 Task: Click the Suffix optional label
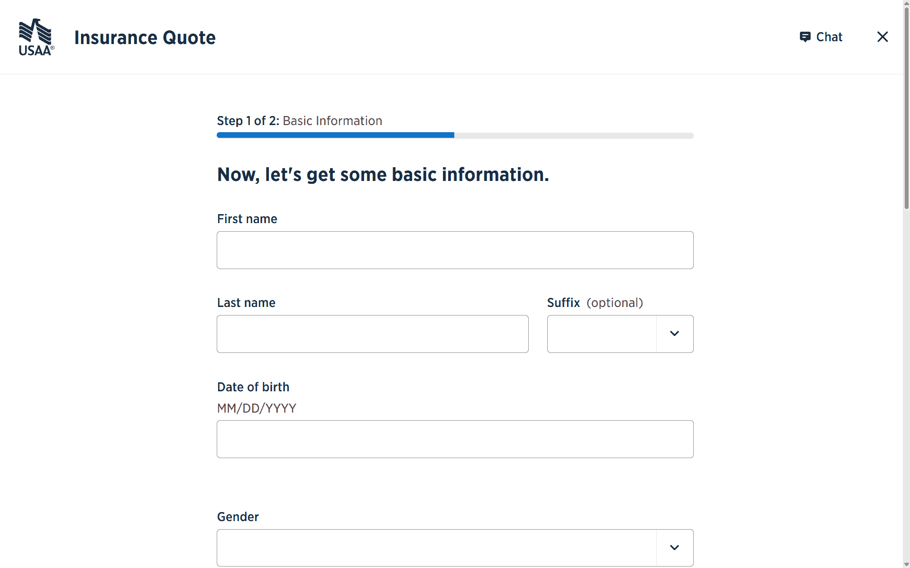pos(614,303)
